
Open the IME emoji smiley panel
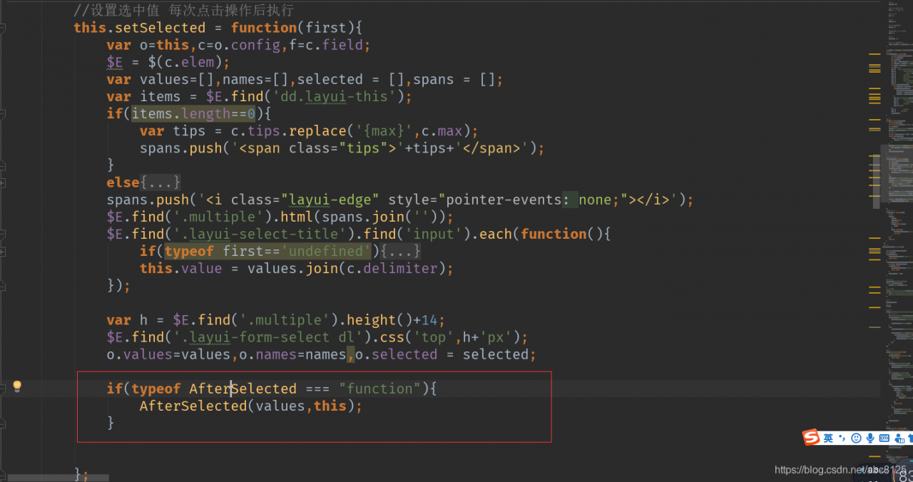coord(856,438)
